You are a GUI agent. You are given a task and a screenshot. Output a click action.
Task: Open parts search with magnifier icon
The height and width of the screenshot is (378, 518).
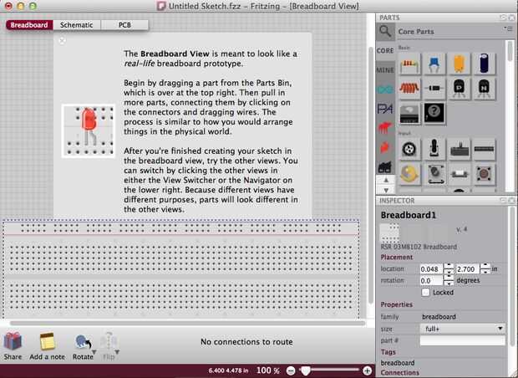(385, 32)
